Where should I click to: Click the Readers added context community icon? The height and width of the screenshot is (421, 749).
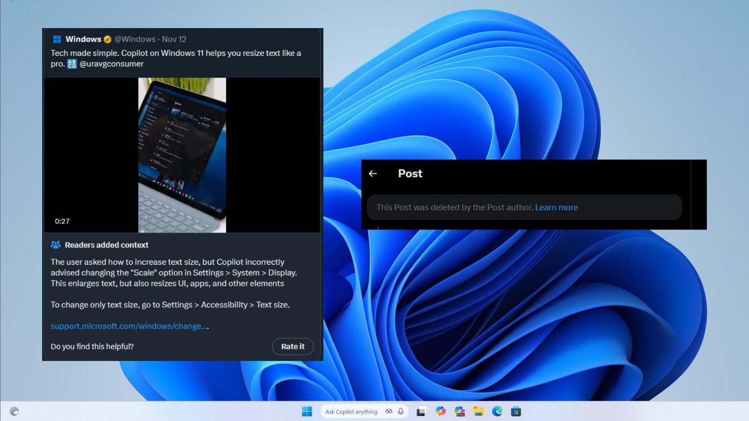tap(57, 245)
